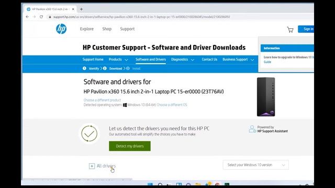Go forward in the browser
The image size is (335, 188).
34,17
